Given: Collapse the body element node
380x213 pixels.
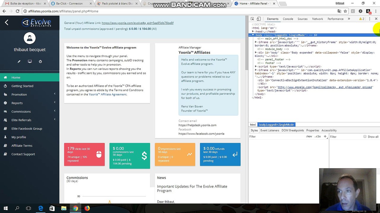Looking at the screenshot, I should [x=253, y=35].
